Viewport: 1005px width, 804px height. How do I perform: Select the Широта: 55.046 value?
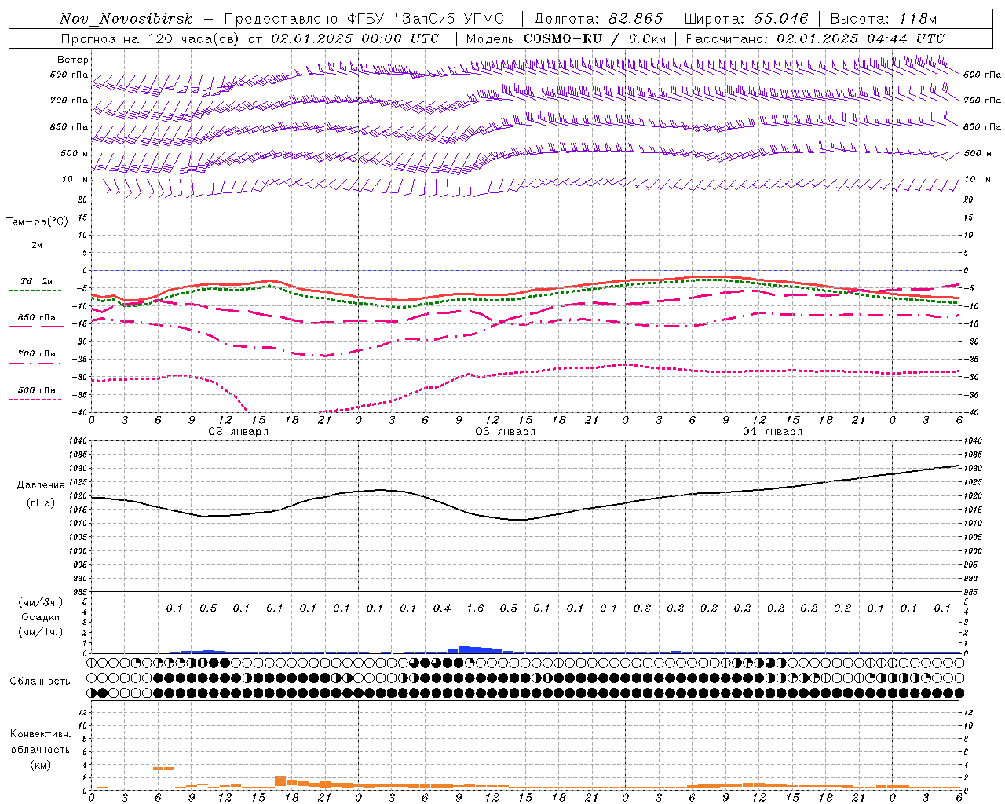[746, 19]
